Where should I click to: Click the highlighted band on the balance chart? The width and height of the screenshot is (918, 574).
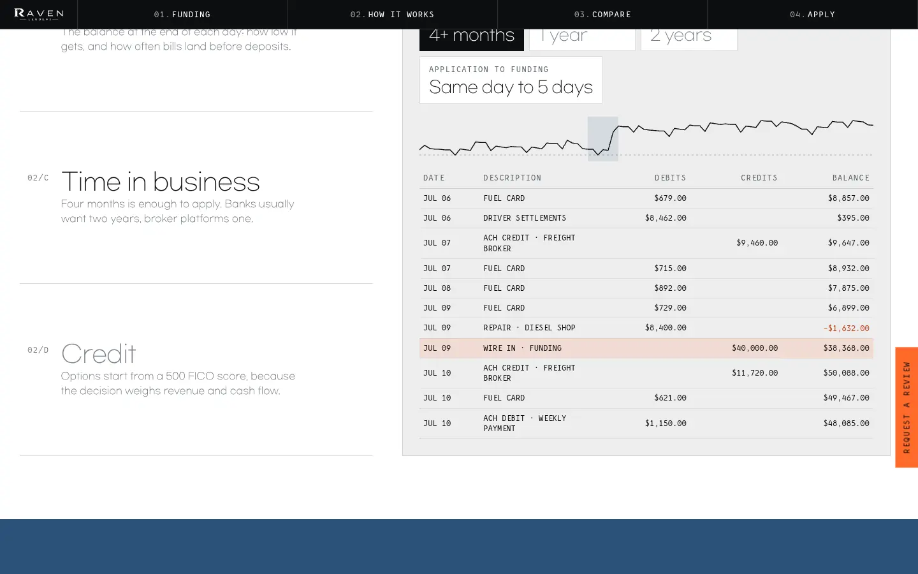click(x=603, y=138)
